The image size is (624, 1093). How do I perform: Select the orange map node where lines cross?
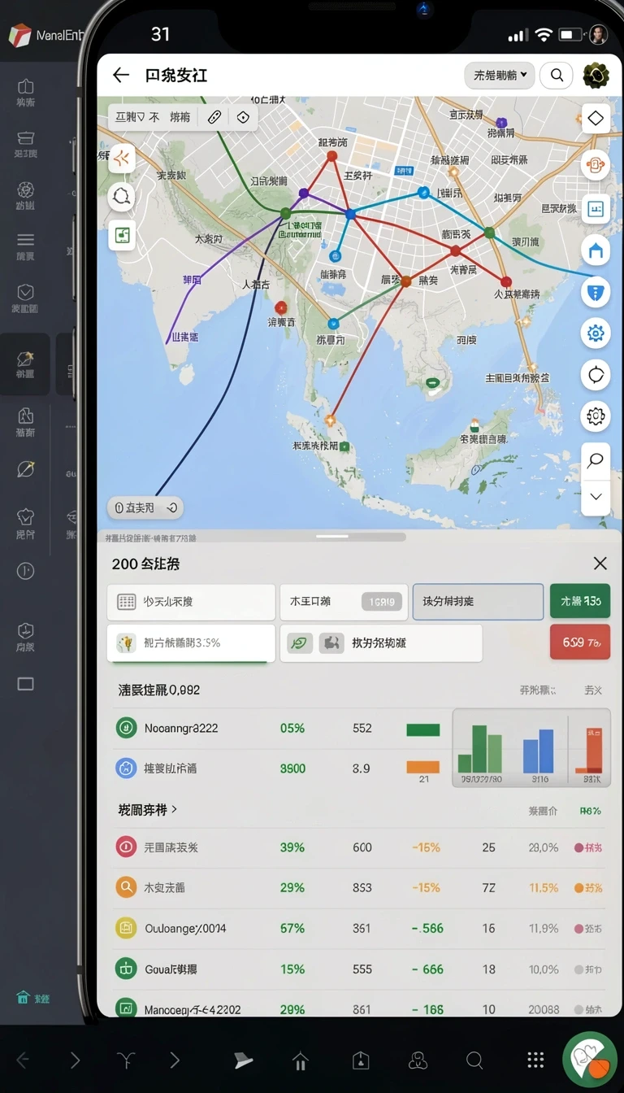[405, 281]
